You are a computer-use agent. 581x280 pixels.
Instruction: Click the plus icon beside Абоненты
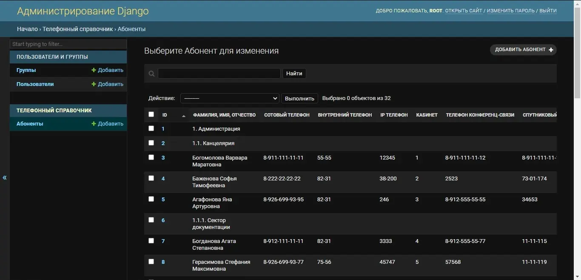[x=94, y=124]
